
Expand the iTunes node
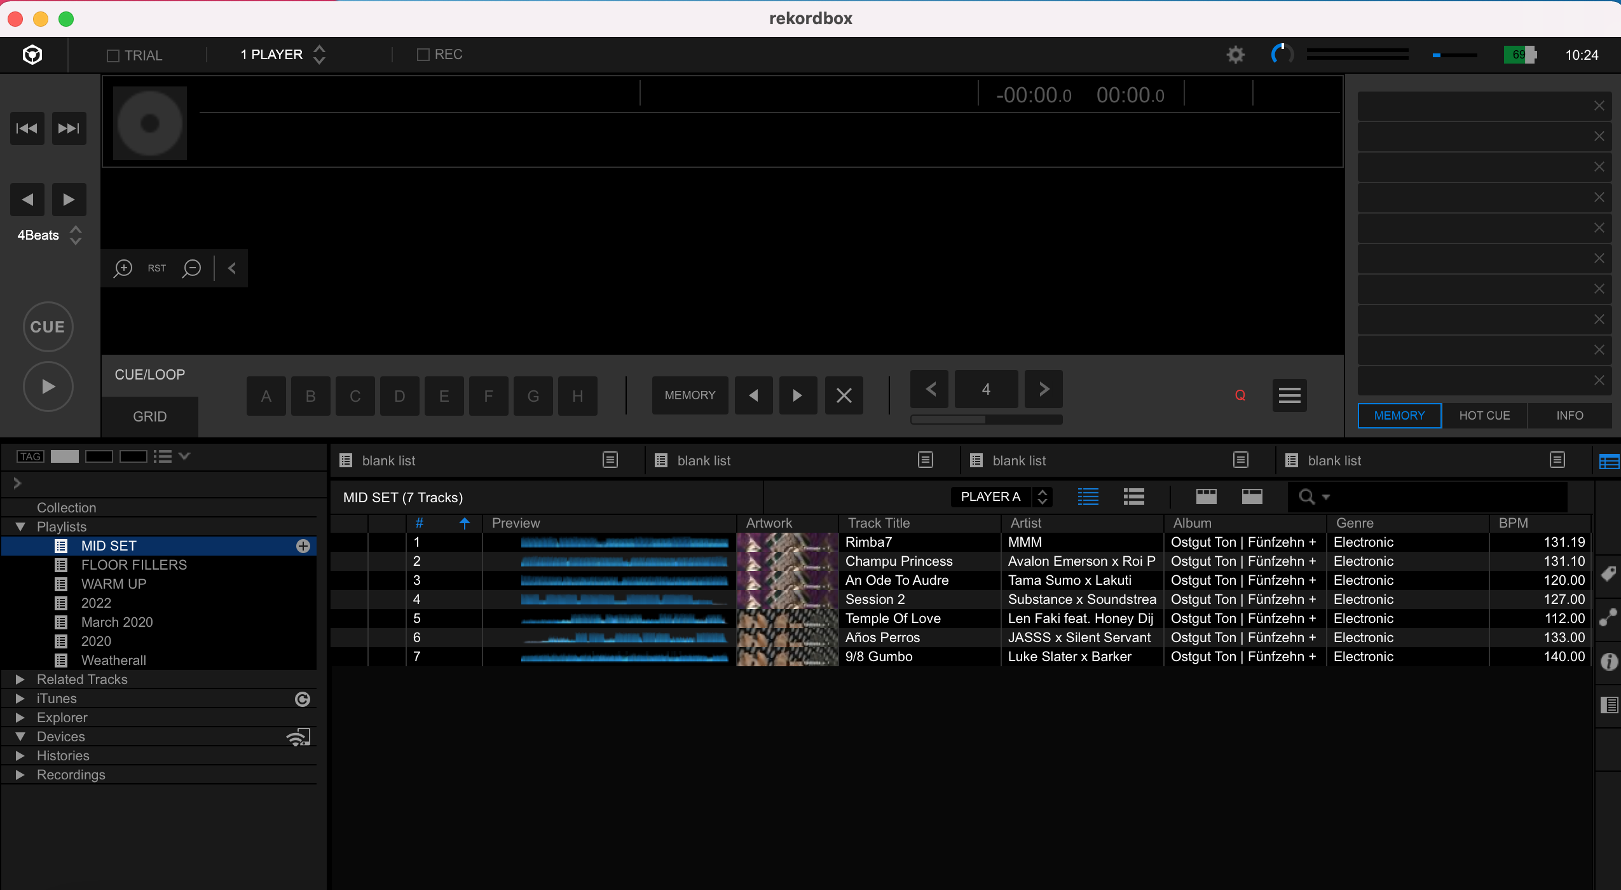pos(20,698)
